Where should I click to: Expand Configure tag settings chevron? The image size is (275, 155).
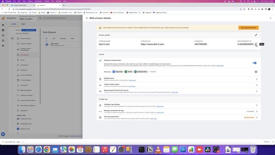click(257, 105)
